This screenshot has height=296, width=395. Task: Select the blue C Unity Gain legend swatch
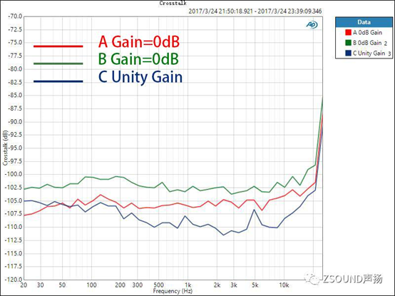pyautogui.click(x=349, y=53)
